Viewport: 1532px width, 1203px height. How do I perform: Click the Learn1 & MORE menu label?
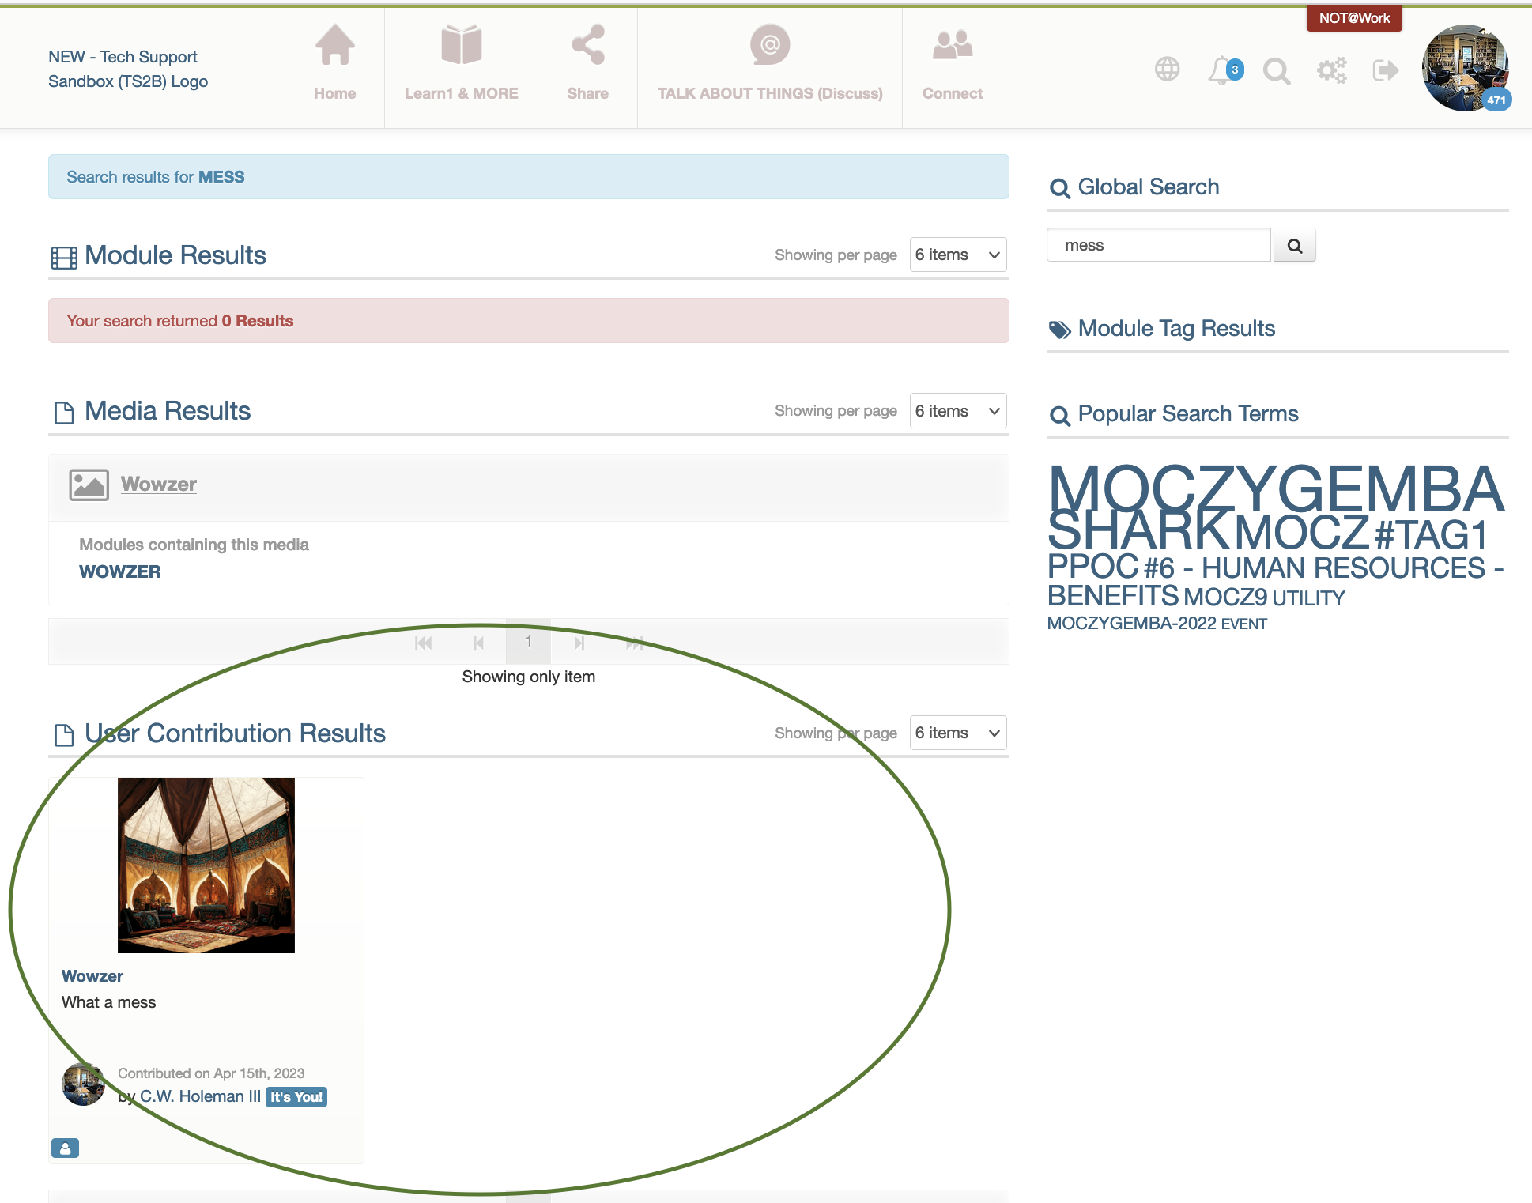pyautogui.click(x=462, y=93)
